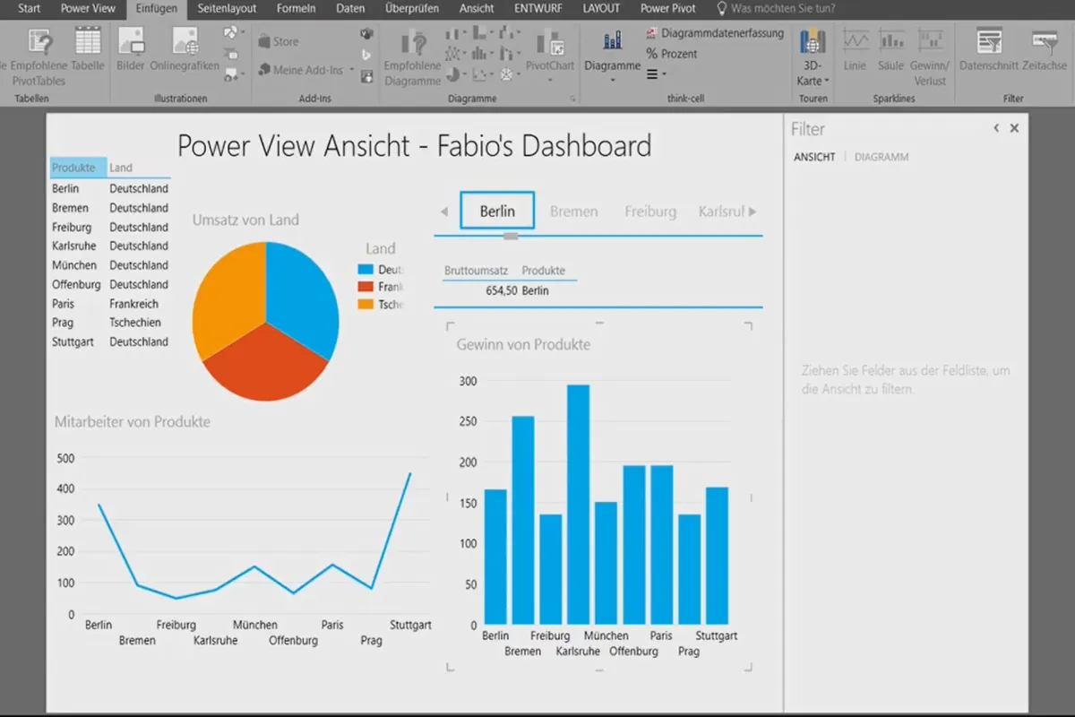Click the radar chart type icon in ribbon
The height and width of the screenshot is (717, 1075).
(507, 74)
